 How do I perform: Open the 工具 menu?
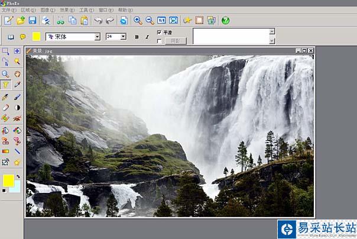[x=86, y=10]
